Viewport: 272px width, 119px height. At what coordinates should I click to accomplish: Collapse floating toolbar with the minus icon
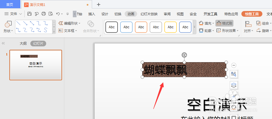tap(234, 65)
